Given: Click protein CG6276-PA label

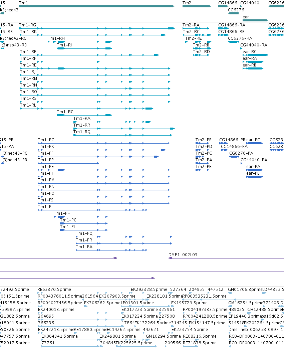Looking at the screenshot, I should tap(241, 153).
